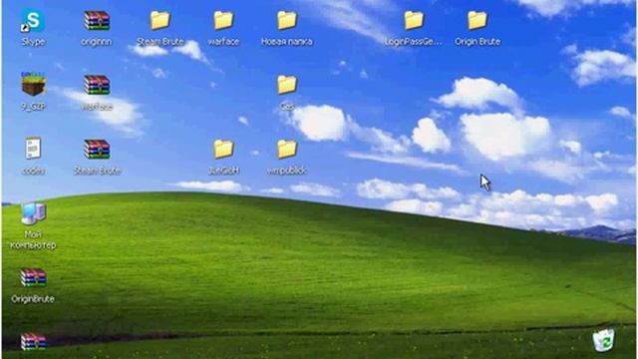638x359 pixels.
Task: Click the 'Skype' label text
Action: (33, 42)
